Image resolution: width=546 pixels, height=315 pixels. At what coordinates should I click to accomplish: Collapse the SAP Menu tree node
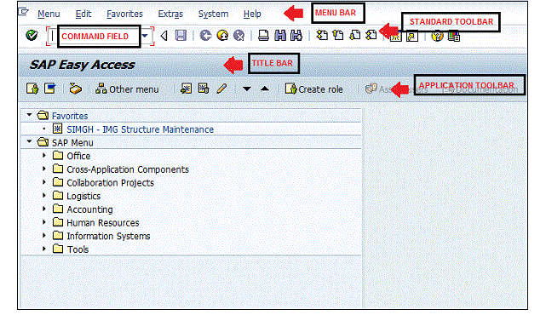(29, 141)
